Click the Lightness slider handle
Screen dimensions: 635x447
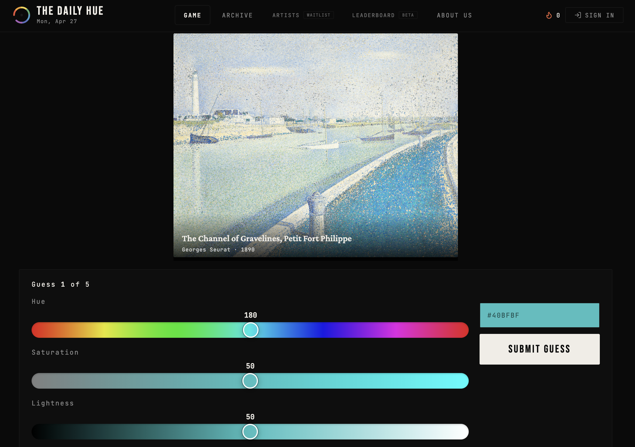pos(250,432)
